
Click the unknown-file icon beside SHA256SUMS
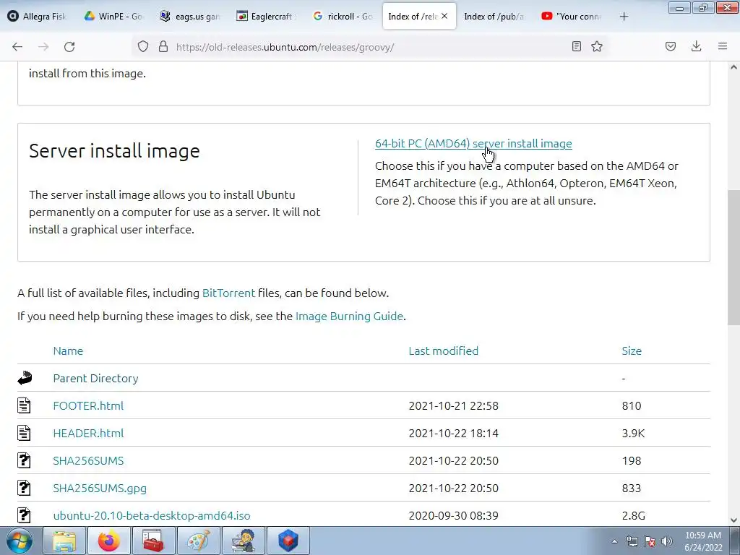(x=24, y=460)
